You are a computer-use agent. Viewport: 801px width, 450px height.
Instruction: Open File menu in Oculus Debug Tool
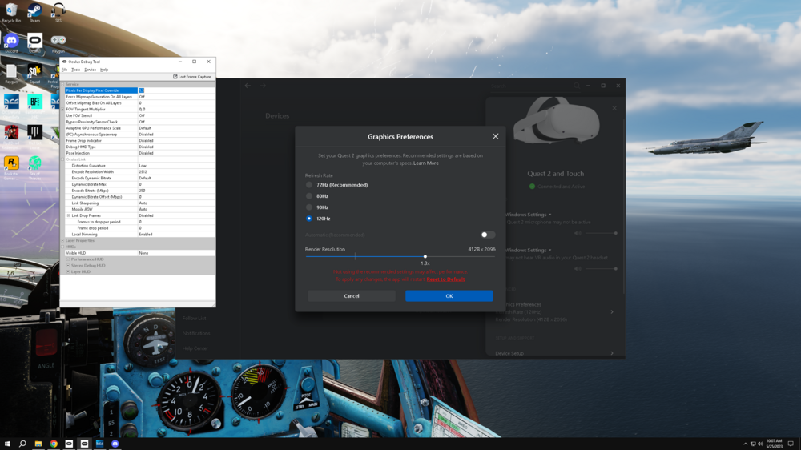click(x=64, y=70)
